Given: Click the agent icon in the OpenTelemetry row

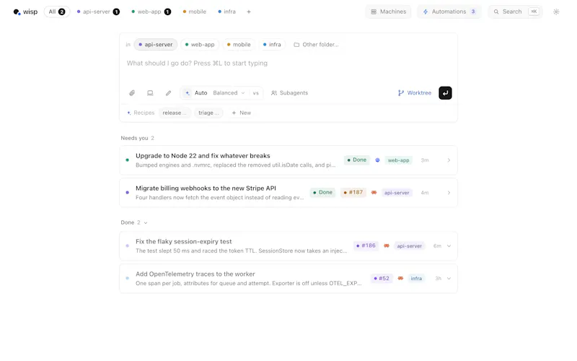Looking at the screenshot, I should click(400, 279).
